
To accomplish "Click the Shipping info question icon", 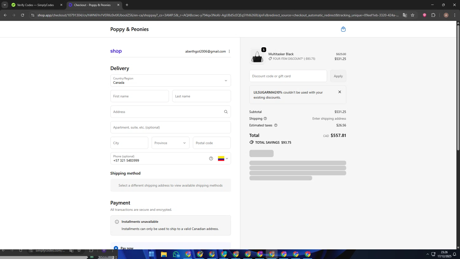I will 265,118.
